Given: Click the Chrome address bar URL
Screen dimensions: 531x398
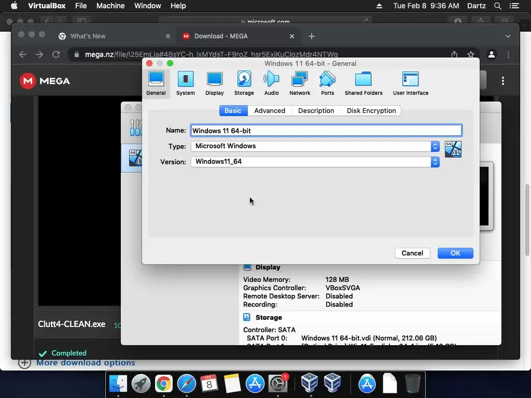Looking at the screenshot, I should [x=212, y=54].
